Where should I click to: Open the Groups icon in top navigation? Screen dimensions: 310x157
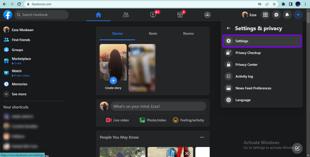[207, 14]
